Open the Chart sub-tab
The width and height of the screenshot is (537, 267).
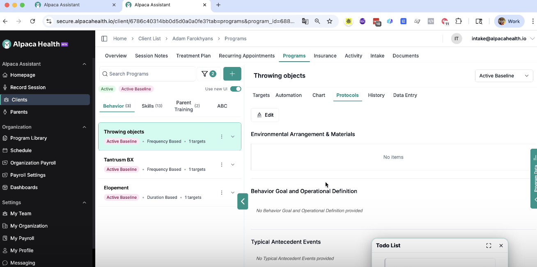pos(319,95)
